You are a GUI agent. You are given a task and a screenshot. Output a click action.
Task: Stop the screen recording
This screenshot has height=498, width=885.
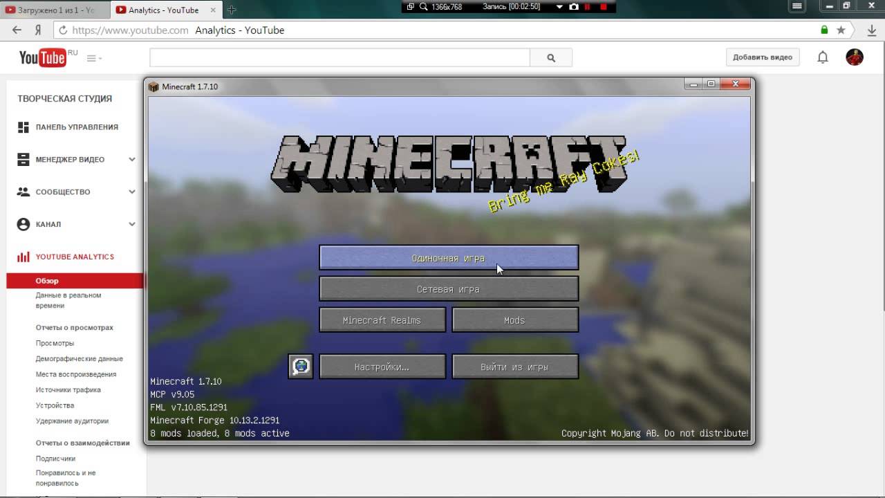(604, 6)
